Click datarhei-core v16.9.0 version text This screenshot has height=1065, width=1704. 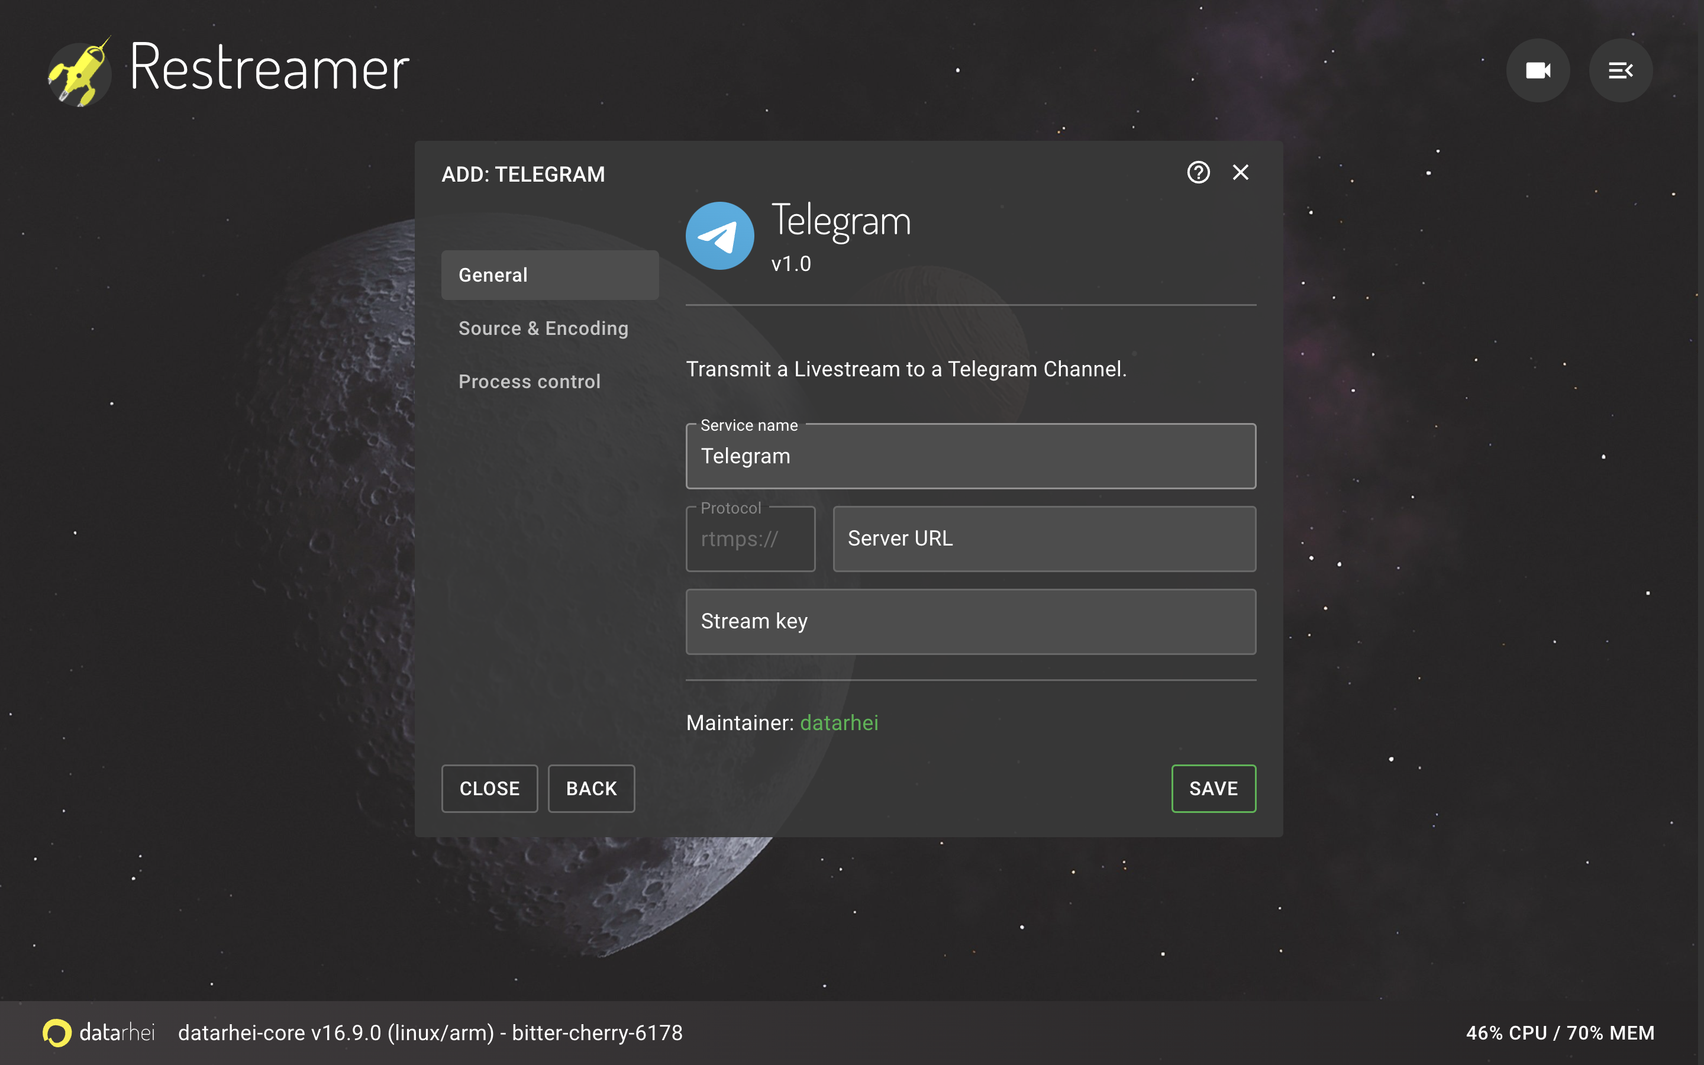coord(430,1032)
